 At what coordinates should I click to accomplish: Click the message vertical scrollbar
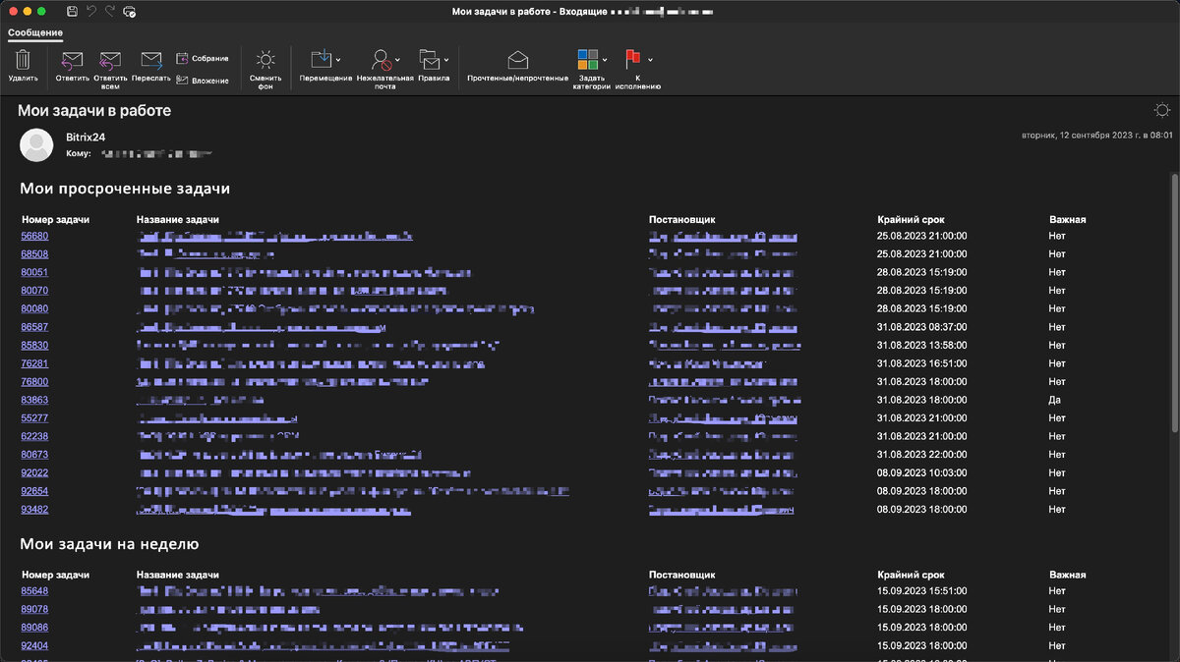[1173, 303]
